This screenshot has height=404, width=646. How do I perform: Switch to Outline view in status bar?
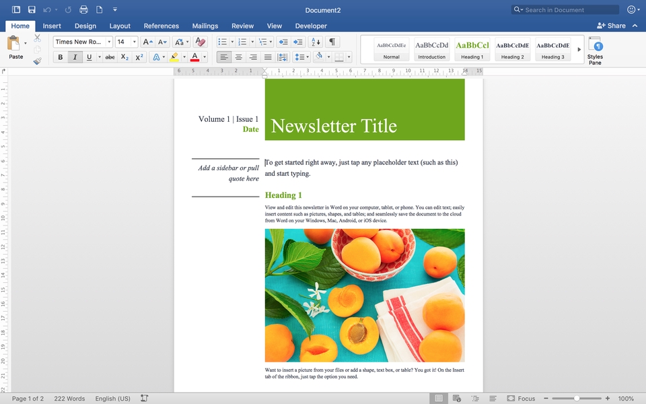(x=475, y=398)
